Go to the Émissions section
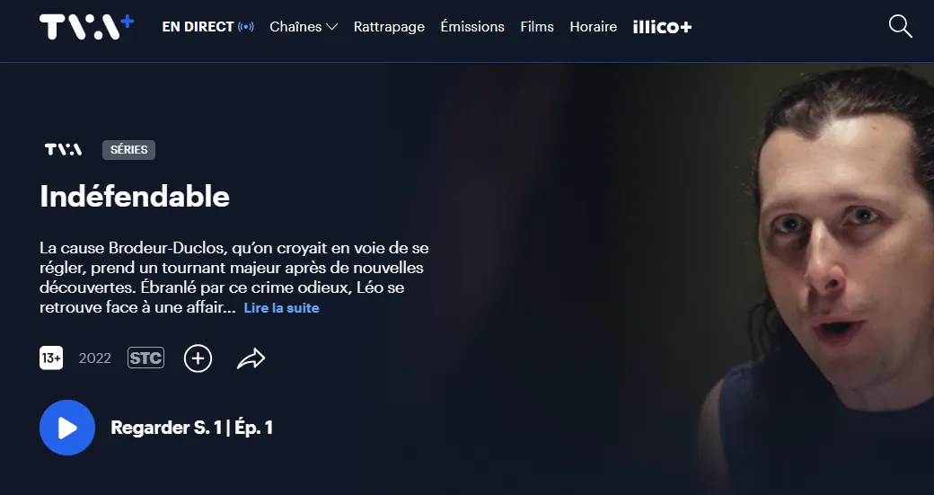934x495 pixels. (472, 27)
